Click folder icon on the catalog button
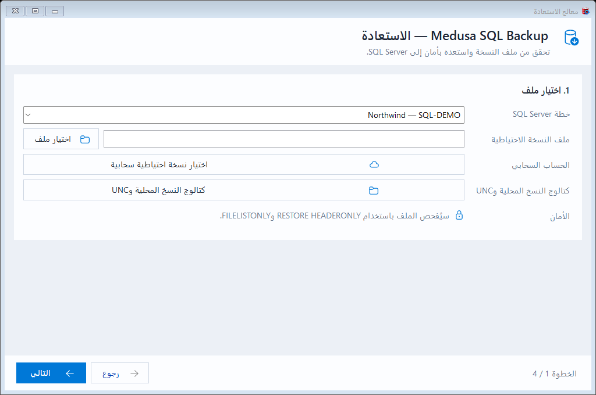Image resolution: width=596 pixels, height=395 pixels. (x=374, y=191)
